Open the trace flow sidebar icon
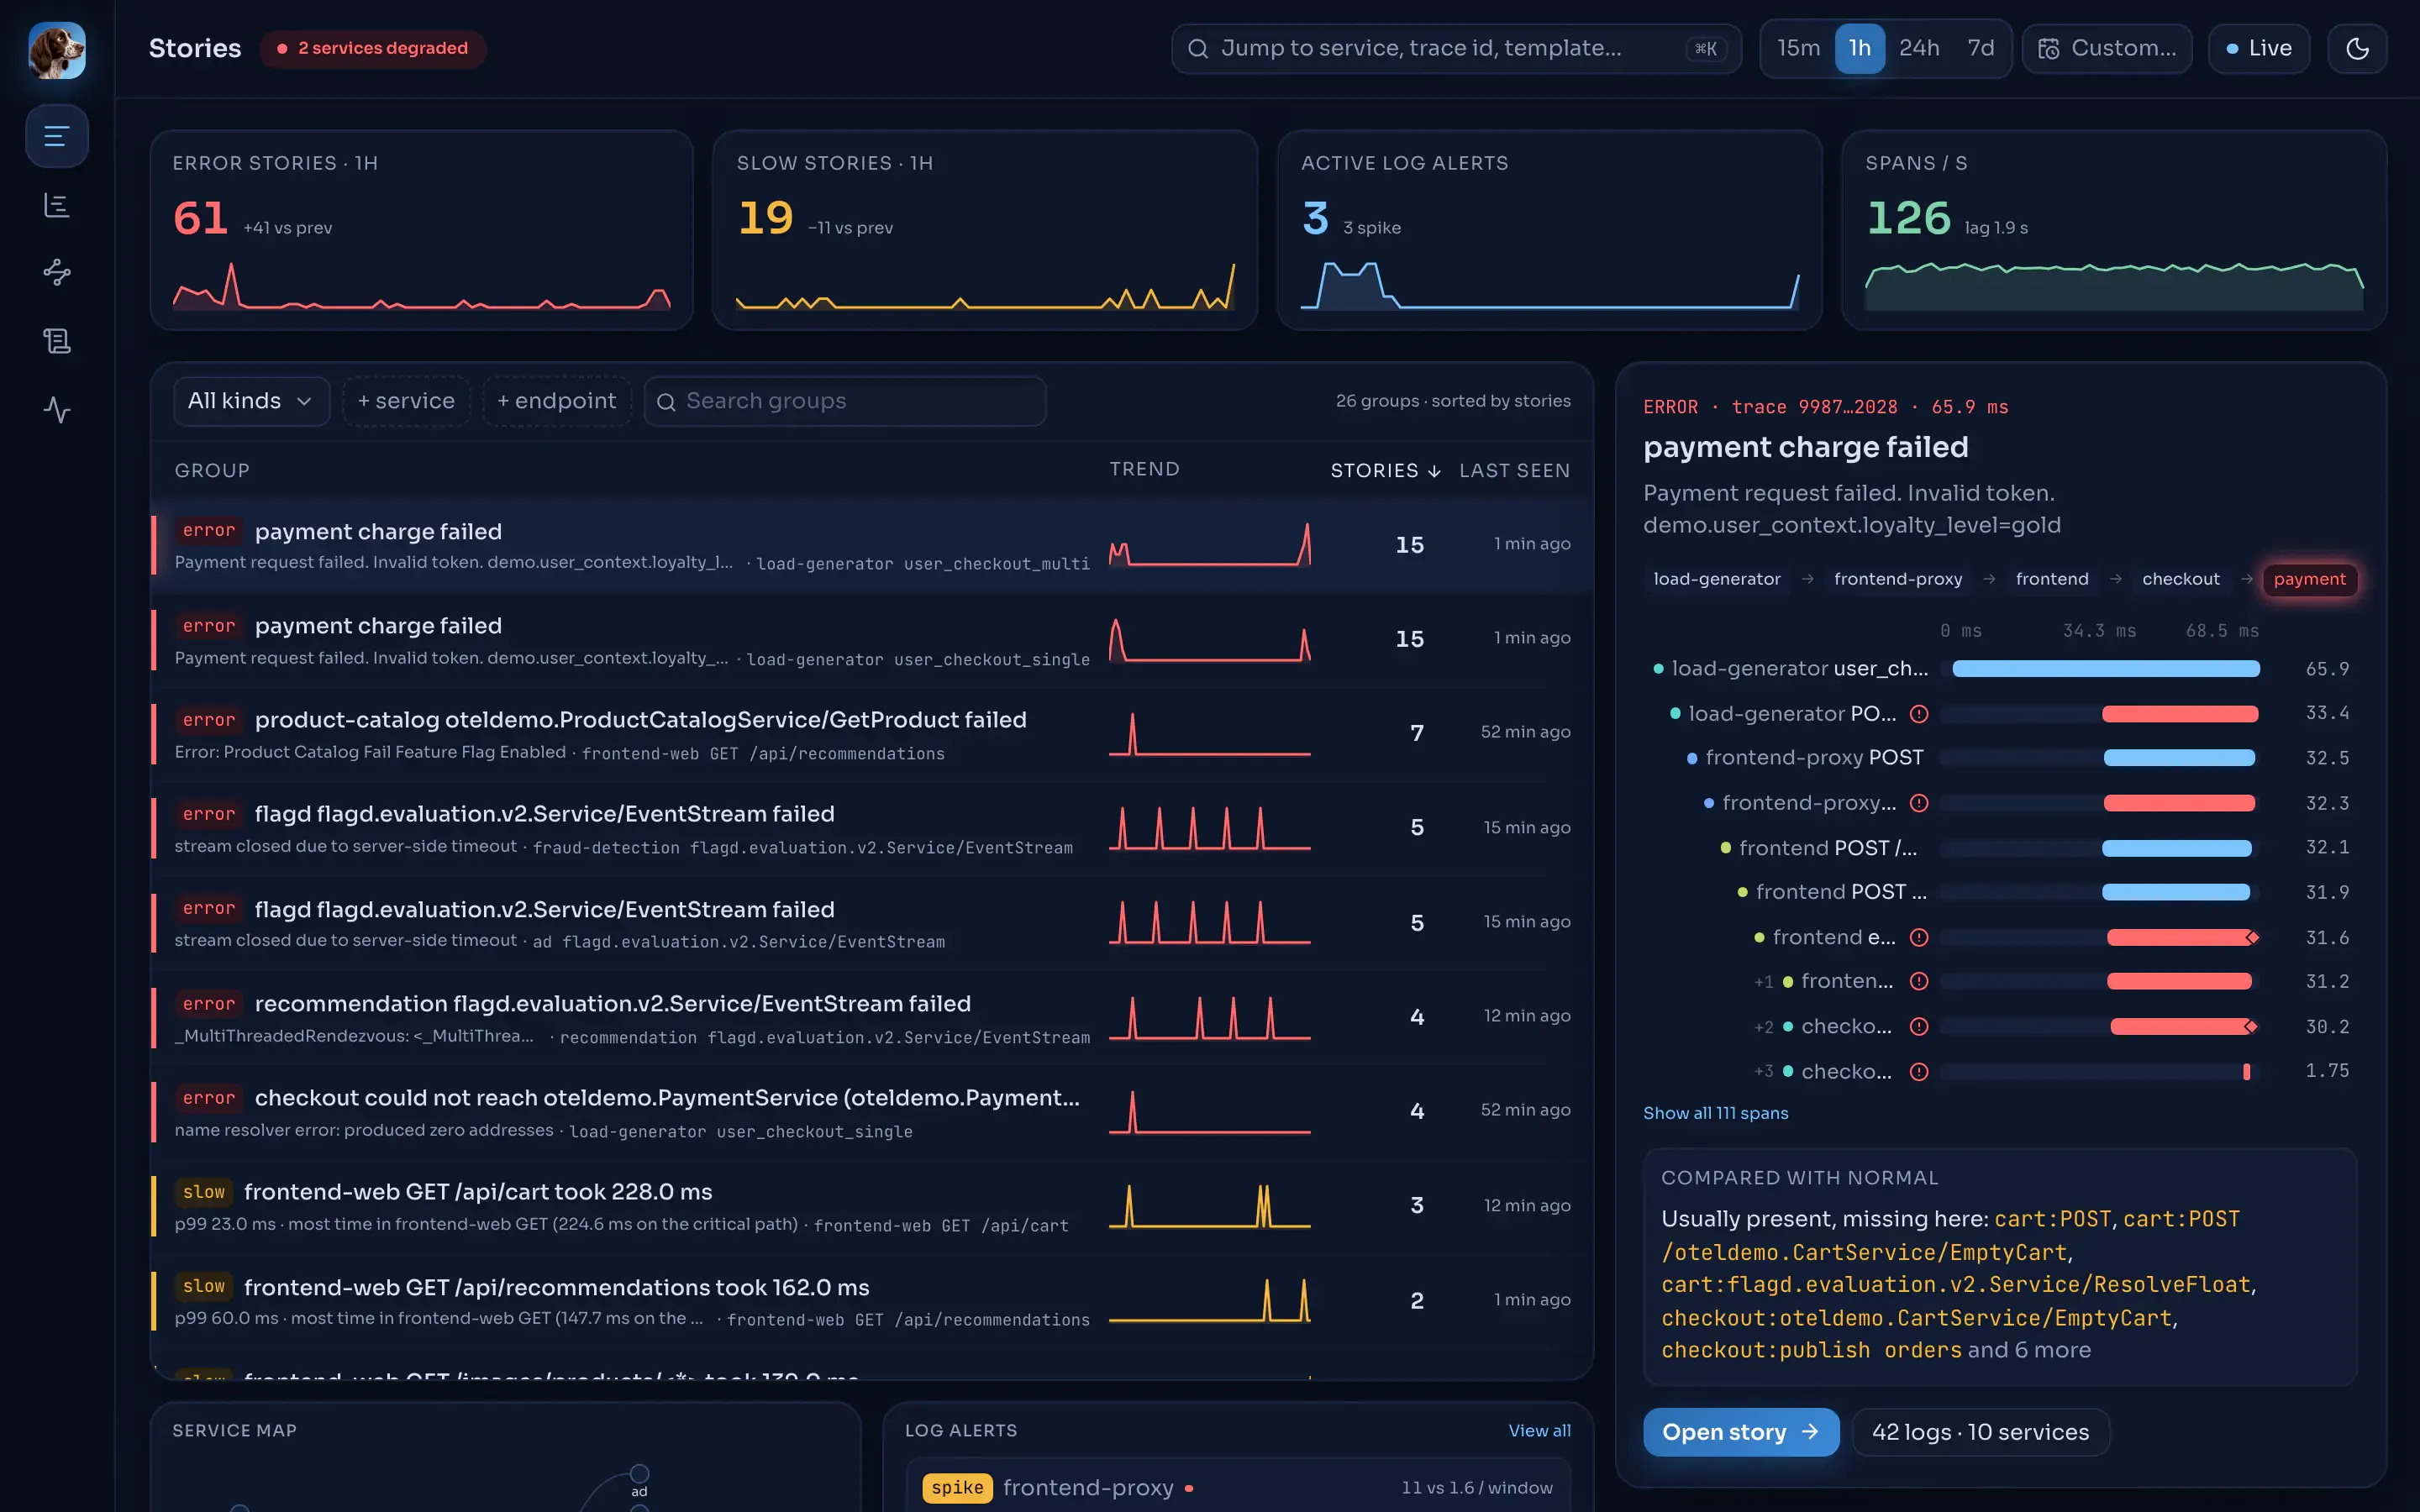 point(57,272)
